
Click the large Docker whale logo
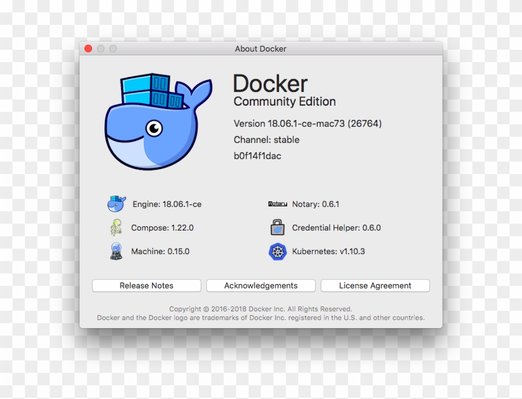pos(158,122)
